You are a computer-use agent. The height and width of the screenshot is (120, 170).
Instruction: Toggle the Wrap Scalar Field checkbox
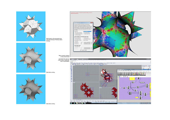(x=75, y=47)
